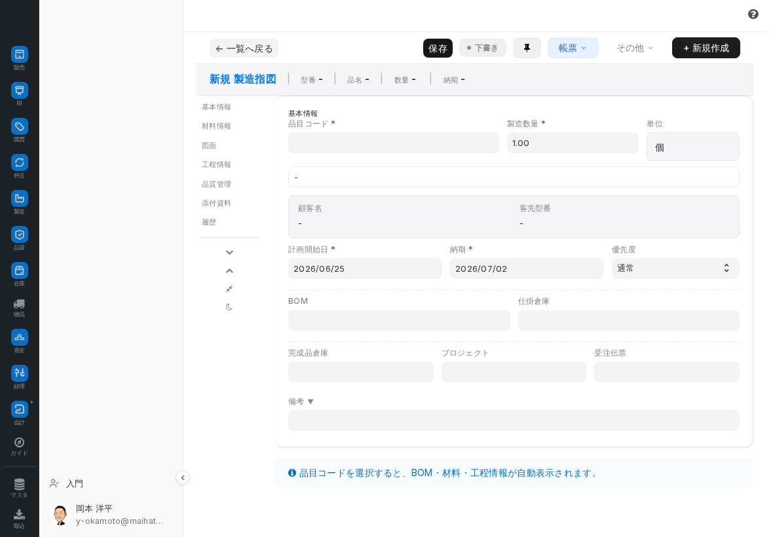Go to 品質管理 section

point(216,184)
